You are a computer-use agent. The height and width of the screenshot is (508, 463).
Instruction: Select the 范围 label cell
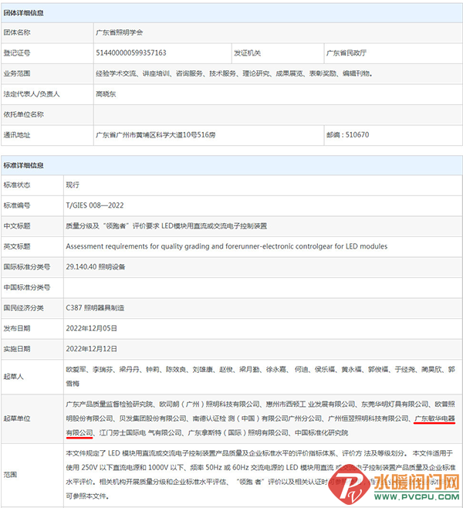tap(32, 475)
